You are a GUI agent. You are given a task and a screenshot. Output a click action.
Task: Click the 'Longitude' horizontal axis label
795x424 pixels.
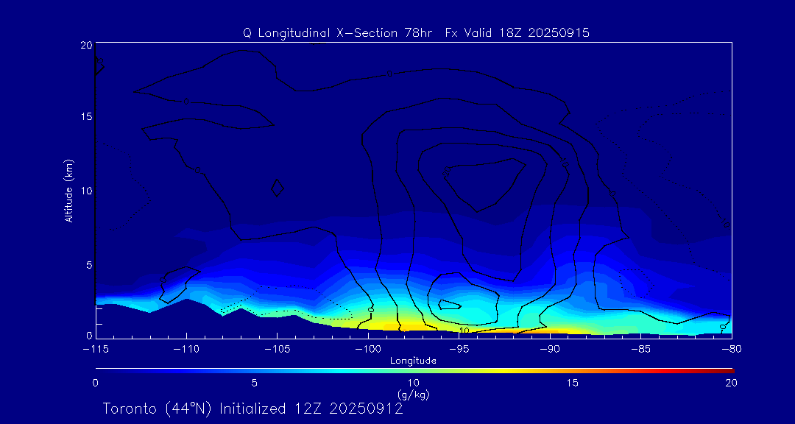(413, 361)
